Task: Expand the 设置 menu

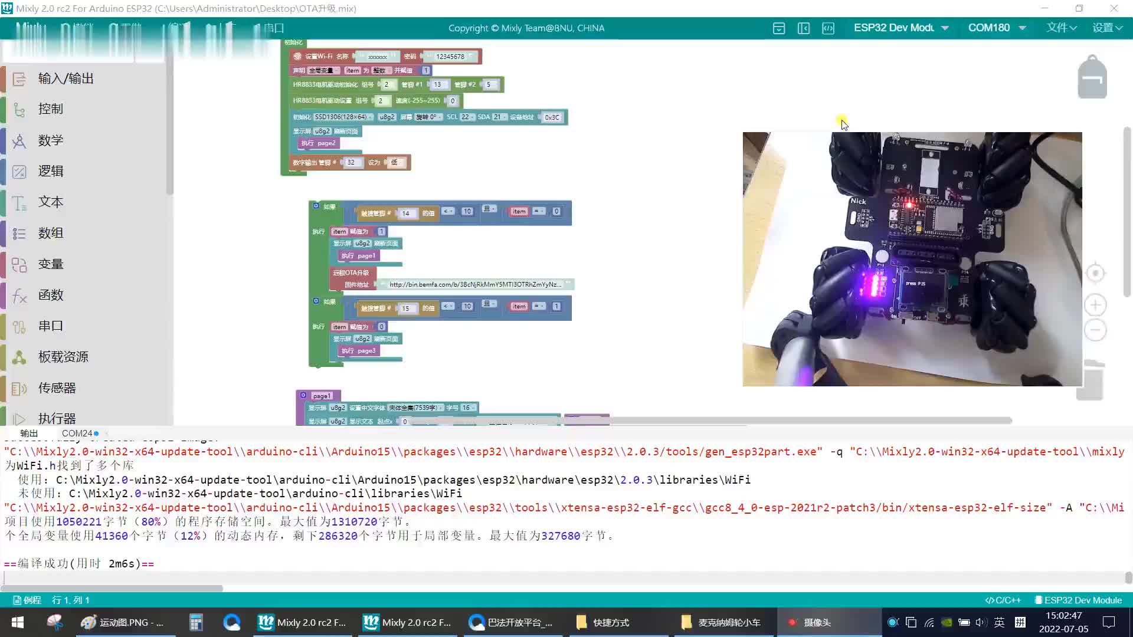Action: tap(1107, 28)
